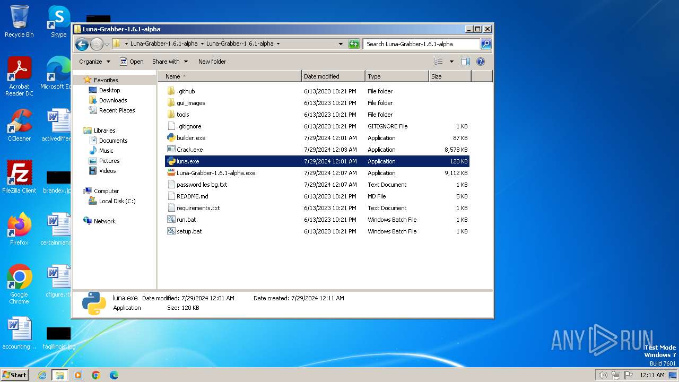Toggle the preview pane icon
This screenshot has height=382, width=679.
[466, 62]
